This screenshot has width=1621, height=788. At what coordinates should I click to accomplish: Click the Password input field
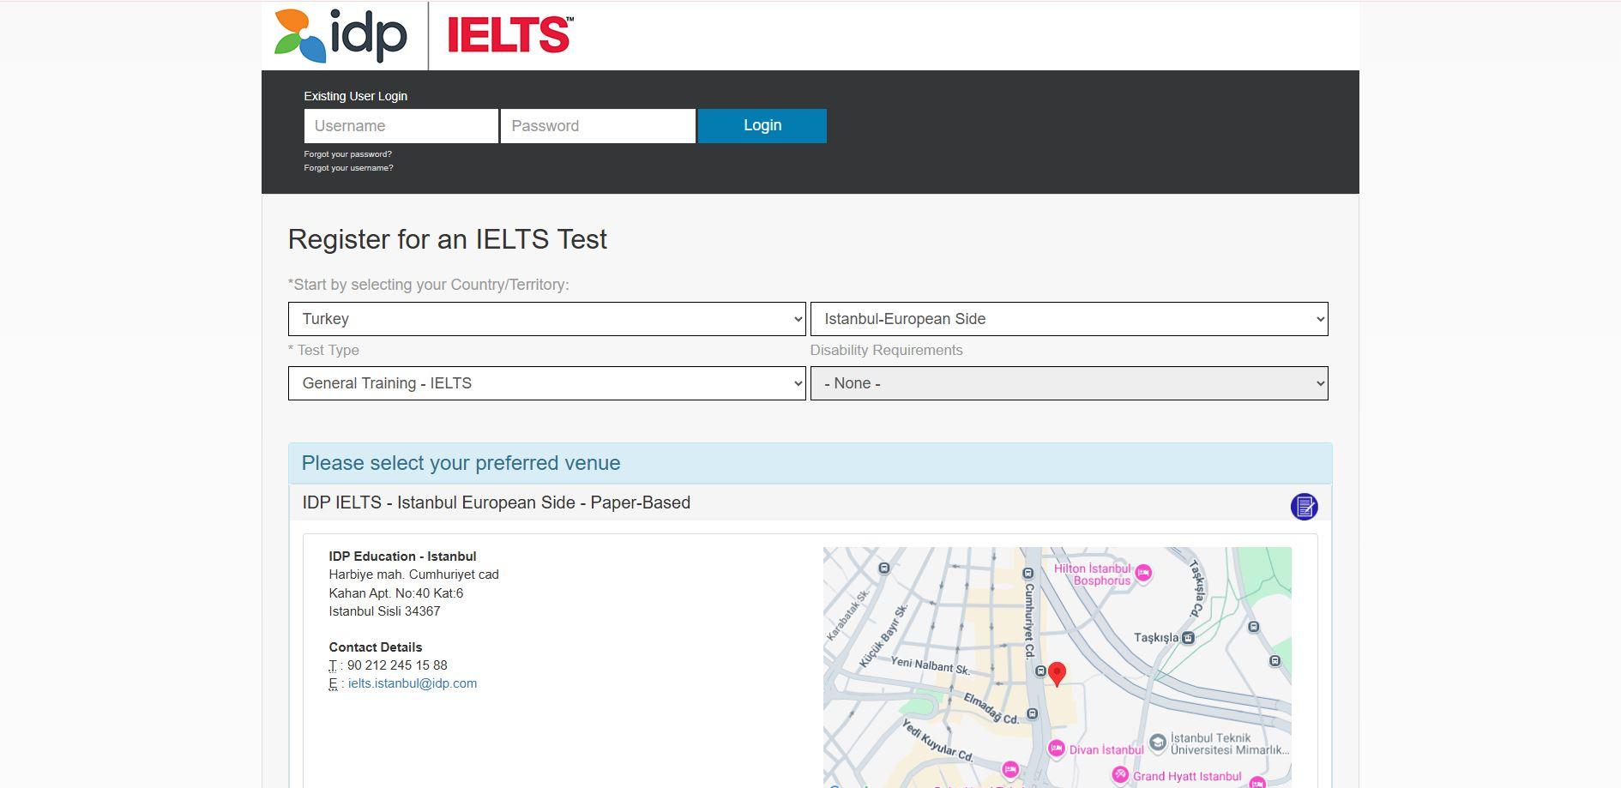point(598,126)
